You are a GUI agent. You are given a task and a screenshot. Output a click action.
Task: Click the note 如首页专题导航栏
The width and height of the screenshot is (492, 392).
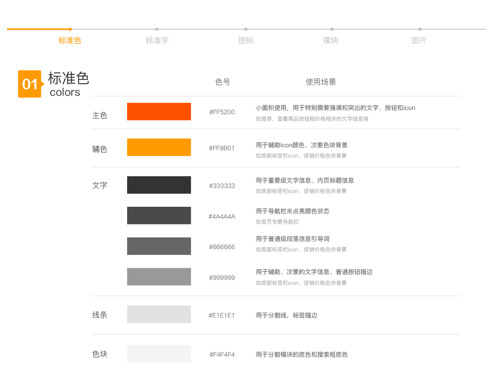277,222
